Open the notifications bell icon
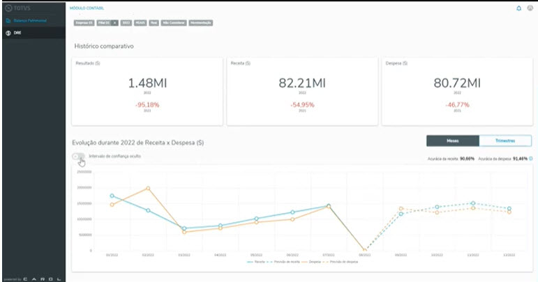The width and height of the screenshot is (538, 282). tap(518, 8)
